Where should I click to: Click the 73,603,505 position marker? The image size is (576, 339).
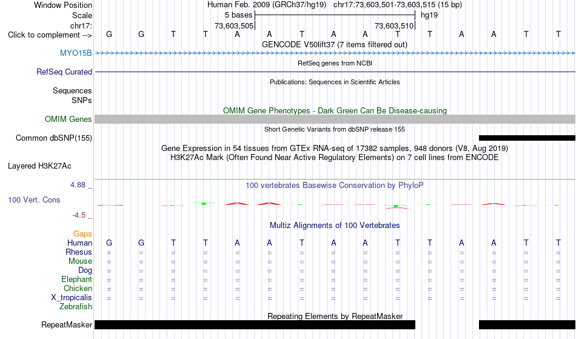coord(234,25)
